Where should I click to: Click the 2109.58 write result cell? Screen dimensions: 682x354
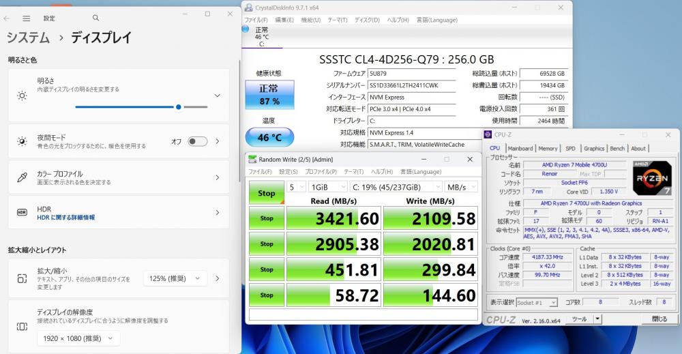(x=430, y=218)
